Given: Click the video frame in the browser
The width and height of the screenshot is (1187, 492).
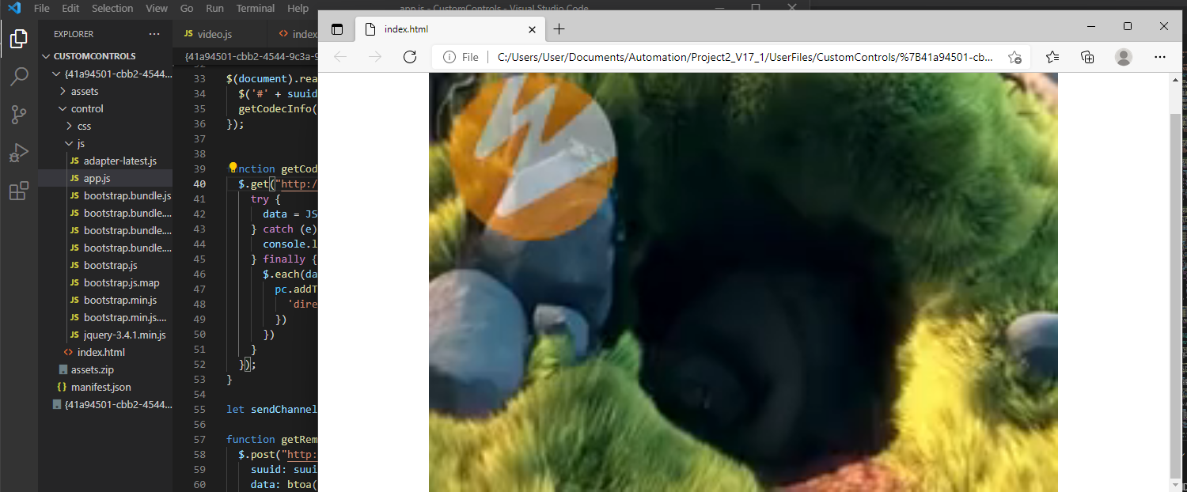Looking at the screenshot, I should (x=743, y=282).
